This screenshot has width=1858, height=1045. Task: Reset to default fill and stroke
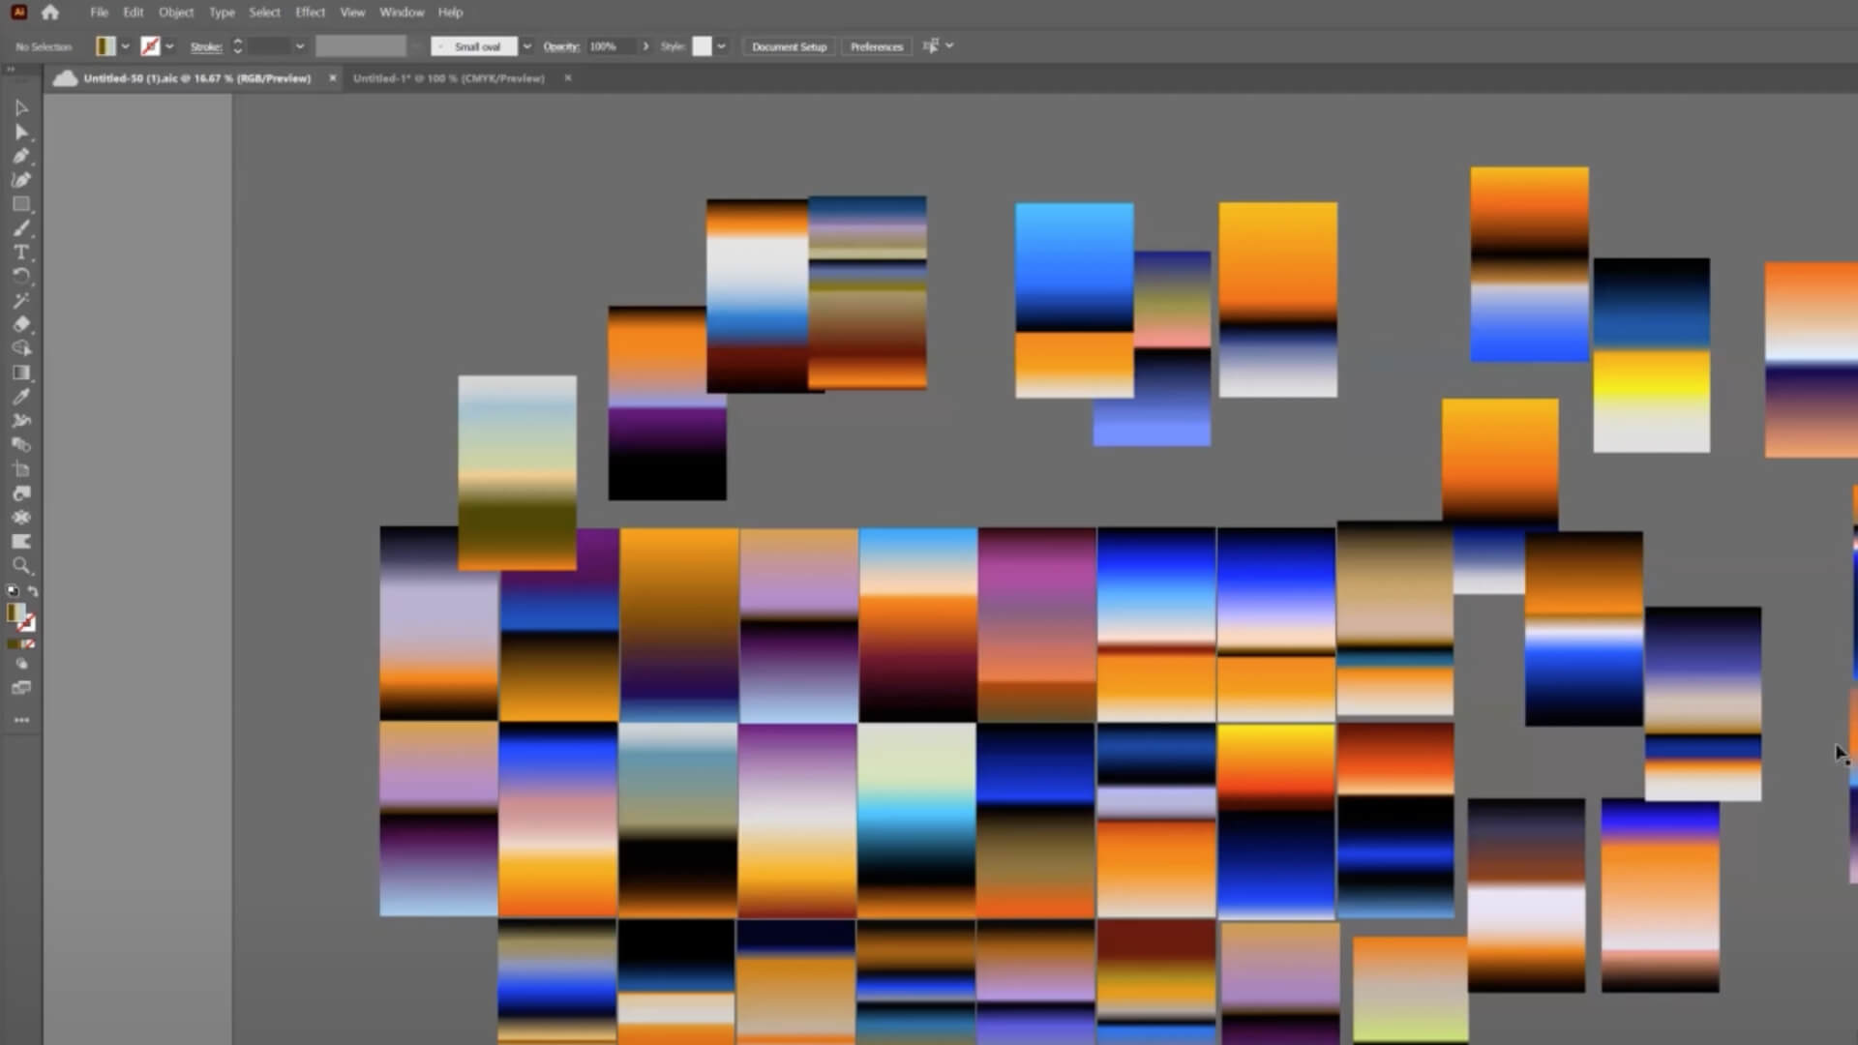[13, 591]
